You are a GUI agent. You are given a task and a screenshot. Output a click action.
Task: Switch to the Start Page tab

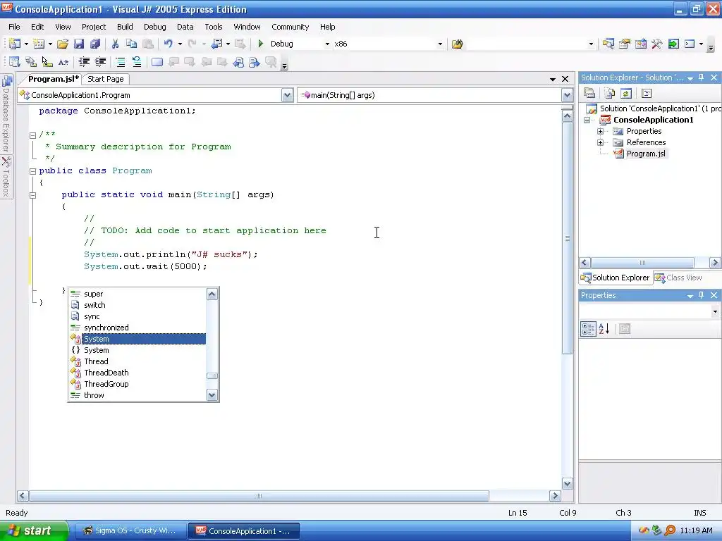(106, 79)
